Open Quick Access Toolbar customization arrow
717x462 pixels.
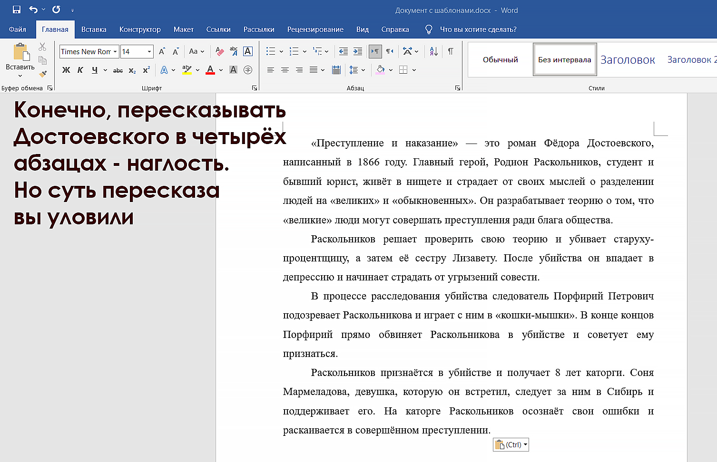point(72,10)
